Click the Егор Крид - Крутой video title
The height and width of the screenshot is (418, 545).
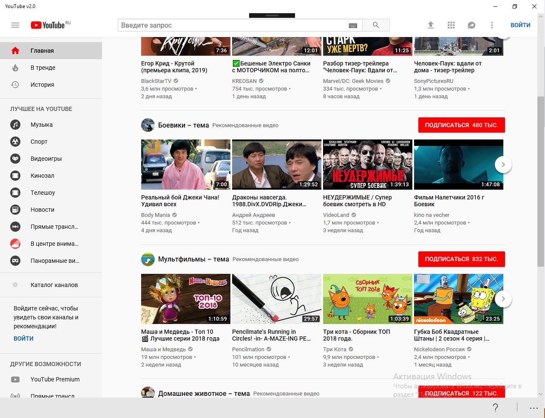tap(174, 67)
